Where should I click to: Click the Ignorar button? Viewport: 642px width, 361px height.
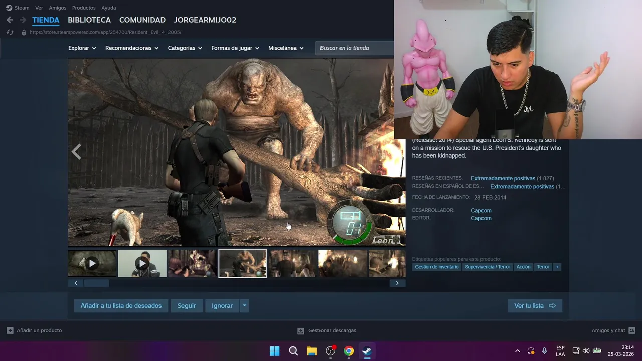click(x=222, y=306)
